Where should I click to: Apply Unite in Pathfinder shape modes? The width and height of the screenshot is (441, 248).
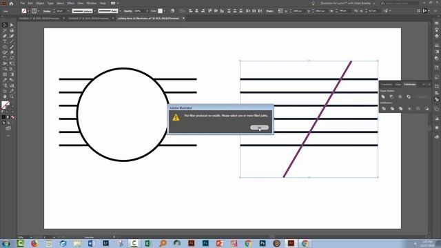point(383,96)
